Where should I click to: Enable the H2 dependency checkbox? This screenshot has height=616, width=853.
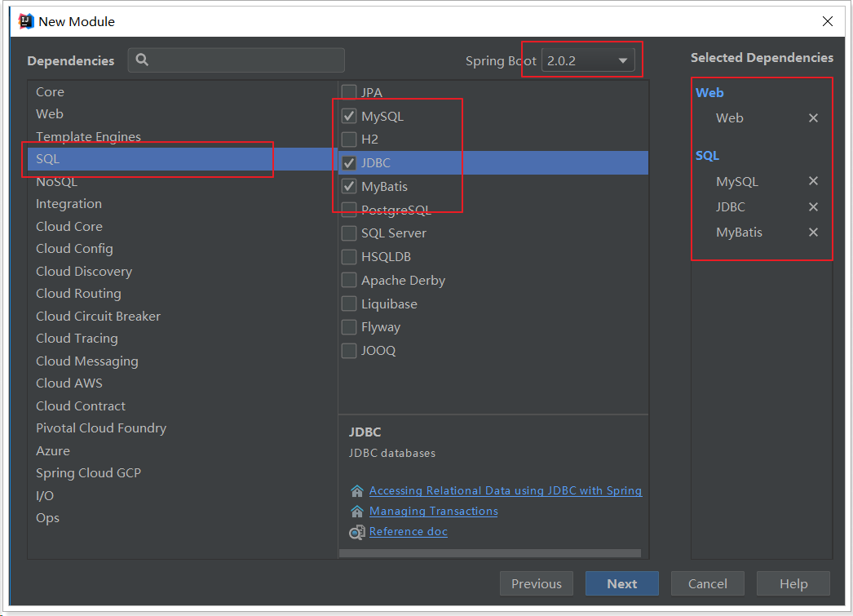point(349,140)
